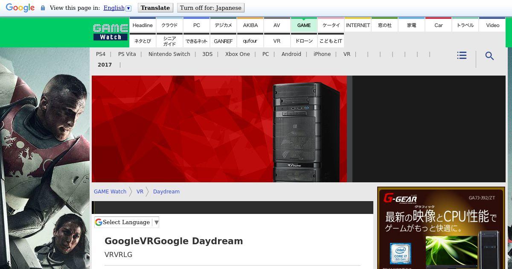
Task: Click the G-GEAR advertisement banner
Action: (441, 228)
